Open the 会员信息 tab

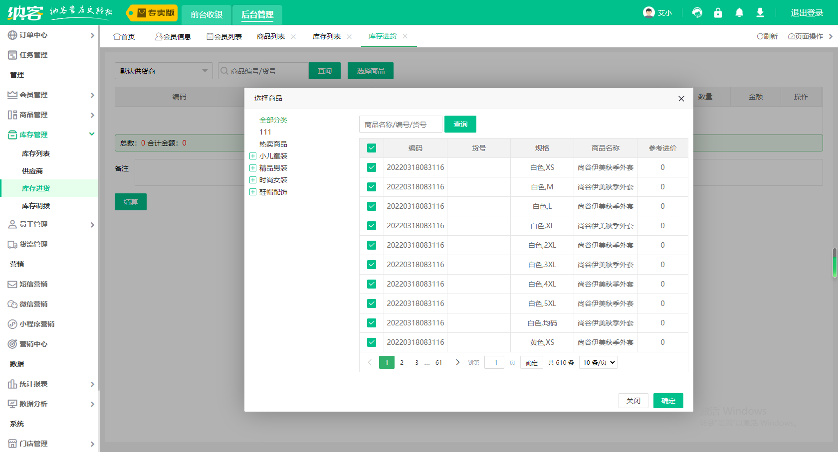tap(173, 36)
